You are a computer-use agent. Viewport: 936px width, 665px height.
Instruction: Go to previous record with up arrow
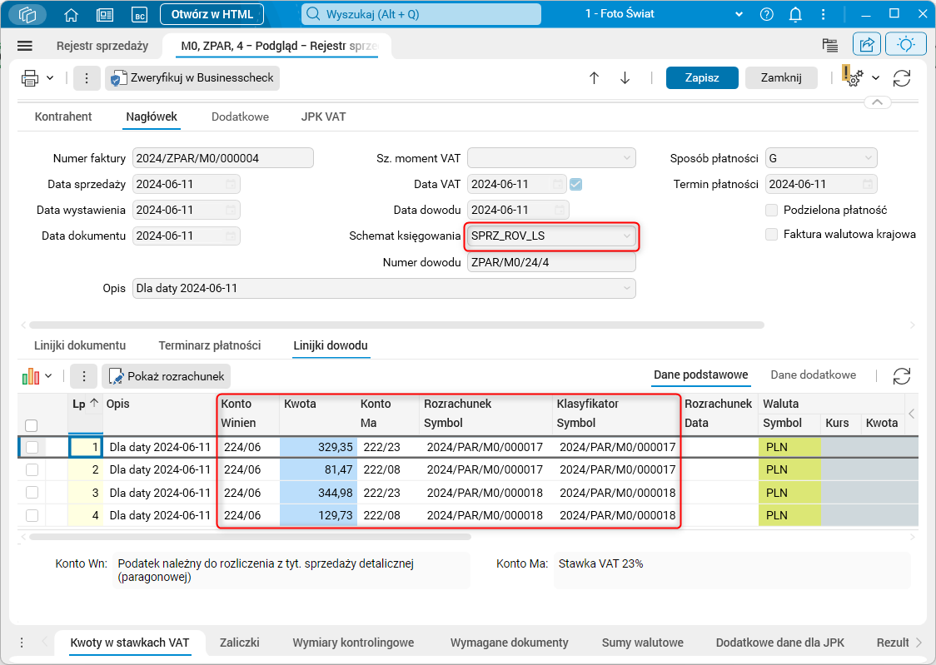tap(594, 78)
